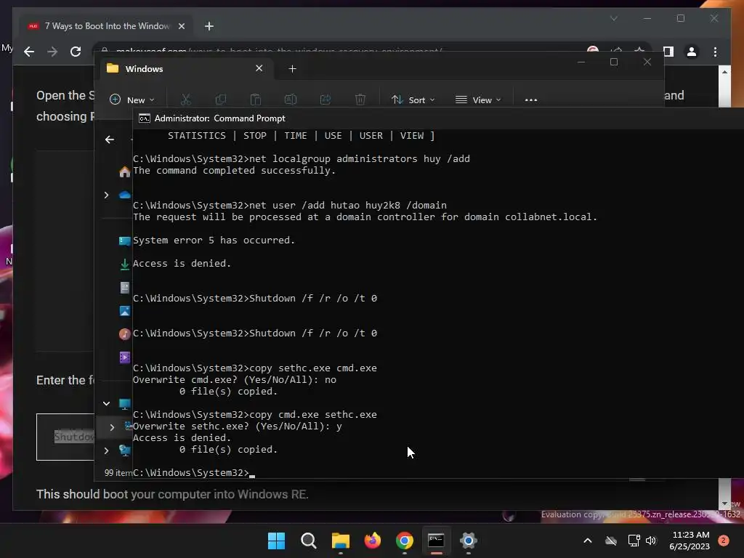Maximize the File Explorer window
The image size is (744, 558).
[x=614, y=62]
